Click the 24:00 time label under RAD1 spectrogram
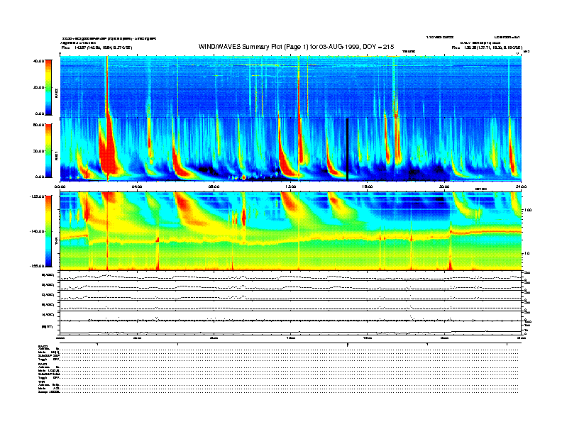 pos(521,187)
